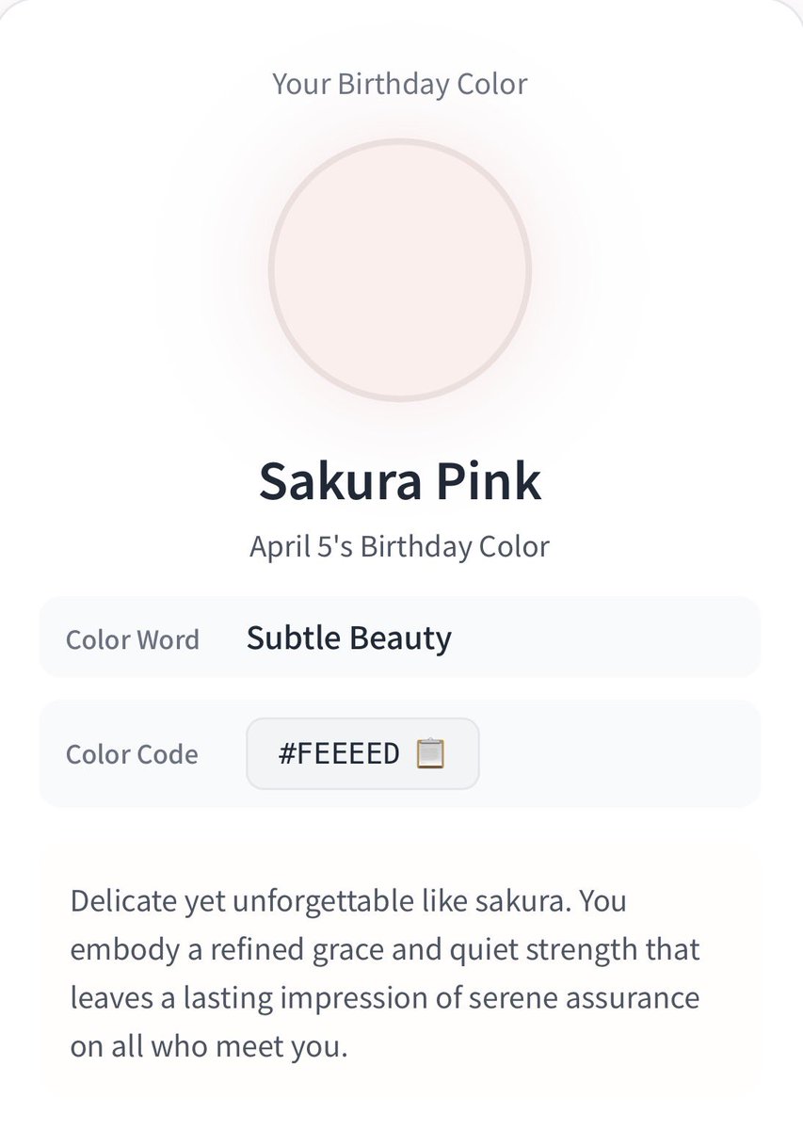Click the gray ring border of the color circle

(400, 141)
